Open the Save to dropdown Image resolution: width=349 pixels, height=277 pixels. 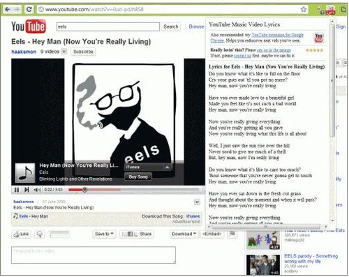coord(104,234)
